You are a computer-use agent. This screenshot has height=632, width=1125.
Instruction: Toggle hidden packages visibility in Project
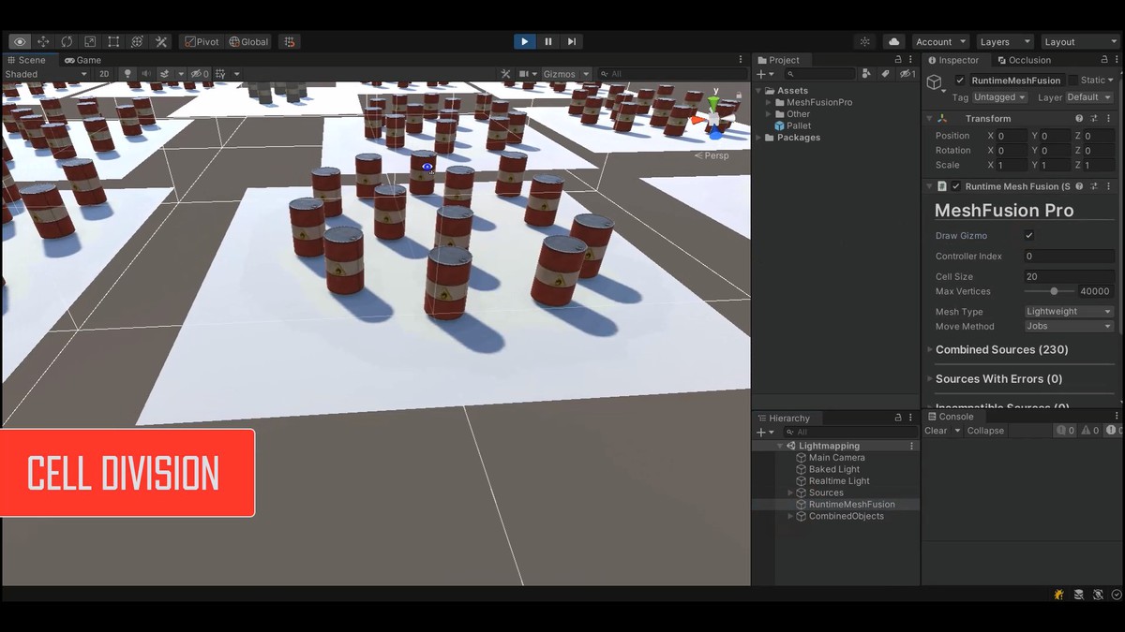(907, 73)
